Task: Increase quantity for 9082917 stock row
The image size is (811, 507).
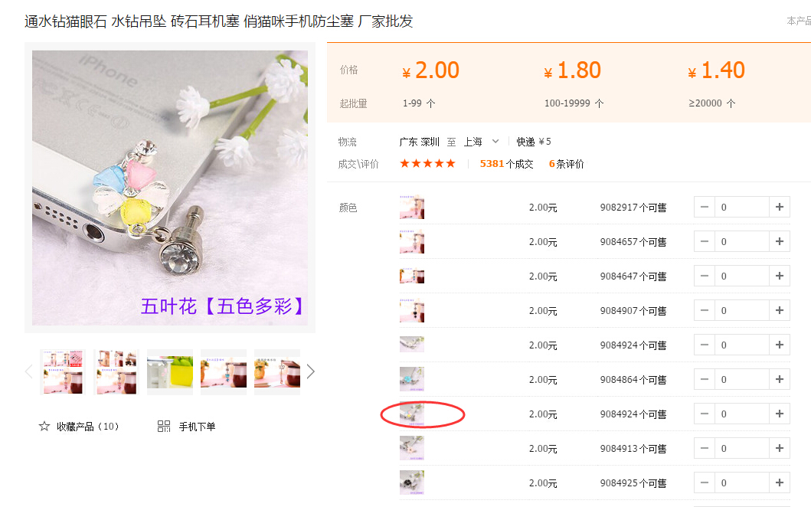Action: 780,207
